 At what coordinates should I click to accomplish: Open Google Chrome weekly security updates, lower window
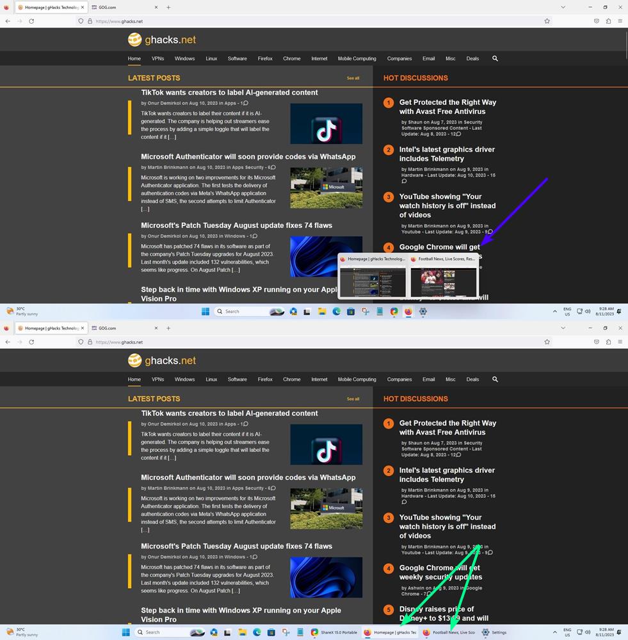coord(440,572)
